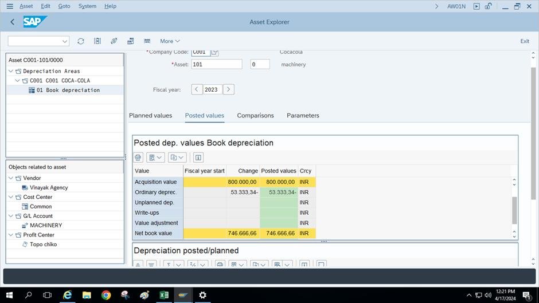Click the currency switch toolbar icon

(114, 41)
